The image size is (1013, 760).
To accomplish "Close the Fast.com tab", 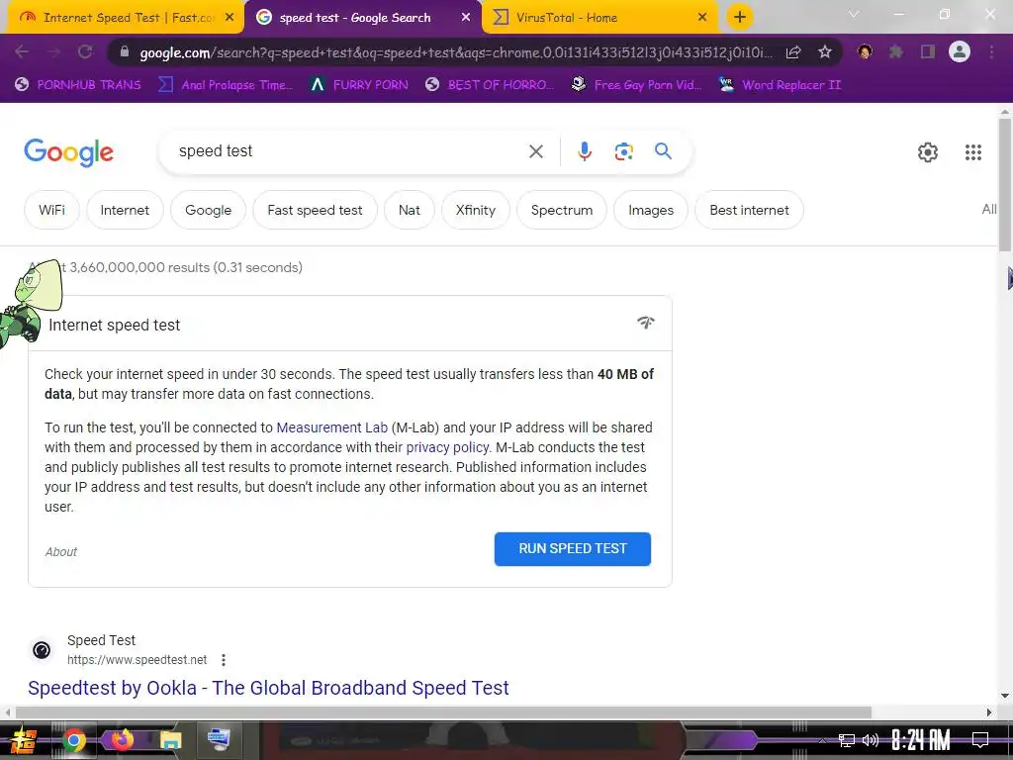I will click(x=230, y=18).
